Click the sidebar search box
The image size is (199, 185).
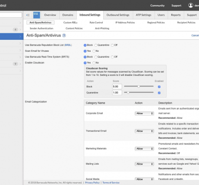coord(11,15)
